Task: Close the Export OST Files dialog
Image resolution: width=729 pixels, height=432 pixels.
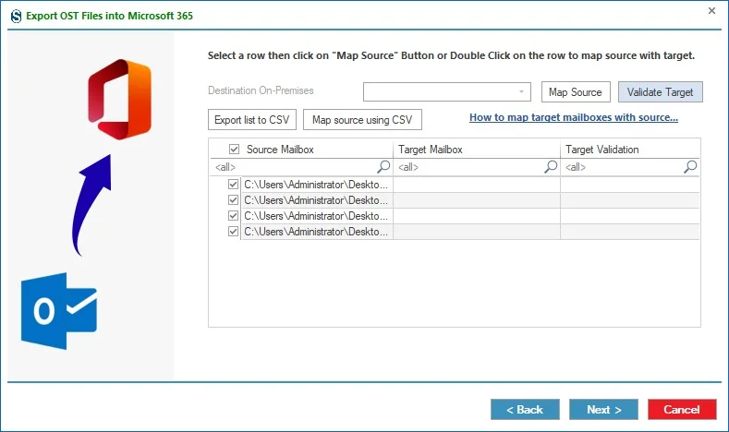Action: 711,11
